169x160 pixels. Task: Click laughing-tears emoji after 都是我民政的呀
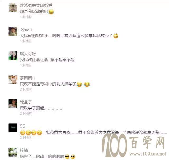51,12
